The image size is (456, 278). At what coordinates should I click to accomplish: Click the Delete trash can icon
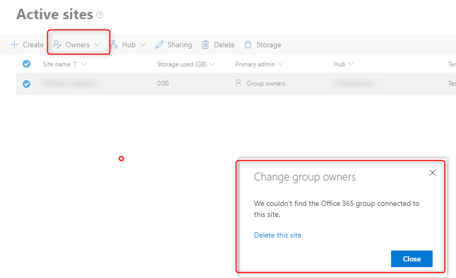(205, 45)
